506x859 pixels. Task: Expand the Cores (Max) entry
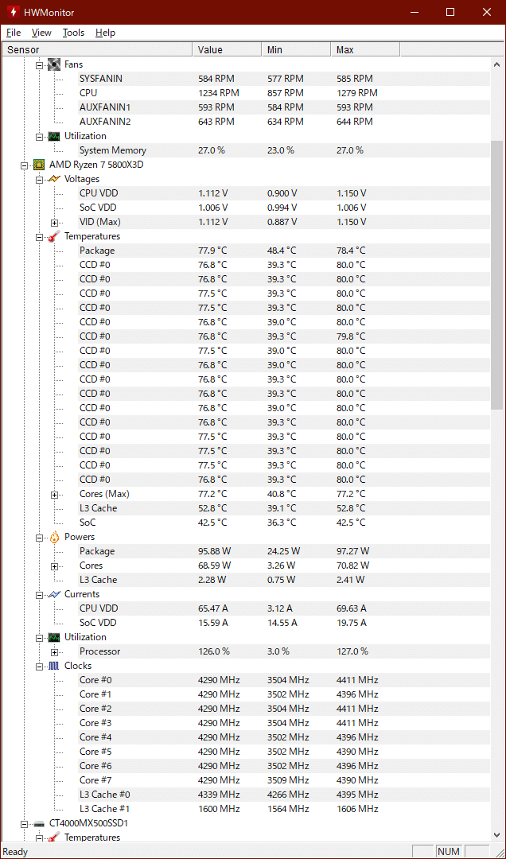pos(54,494)
